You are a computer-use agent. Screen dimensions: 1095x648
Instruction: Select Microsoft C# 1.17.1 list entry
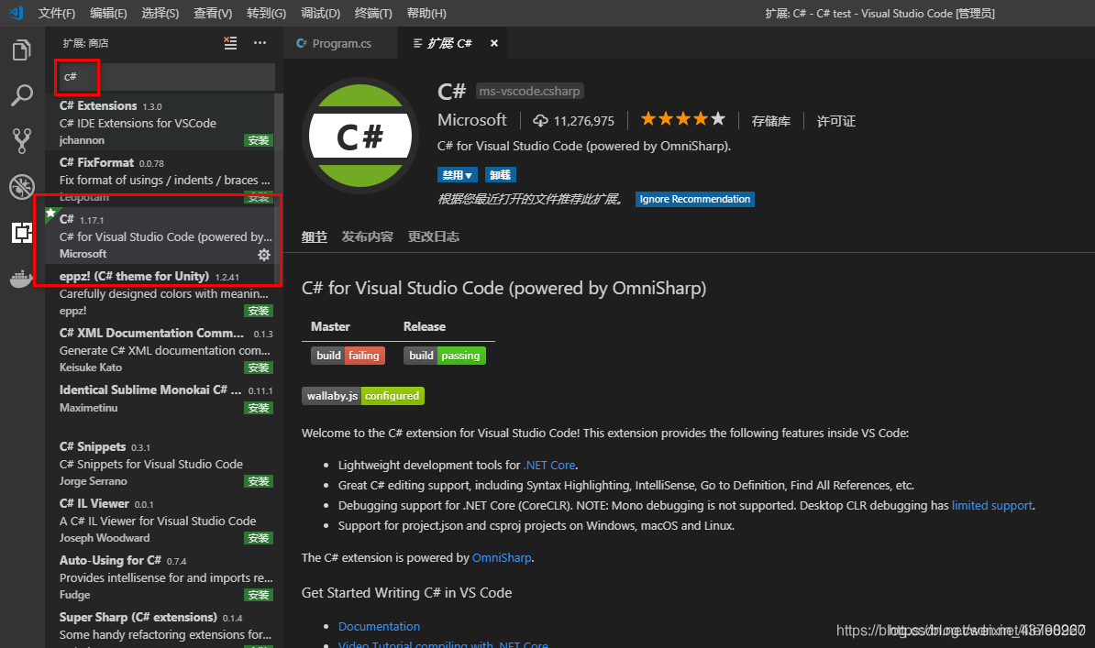click(x=160, y=236)
